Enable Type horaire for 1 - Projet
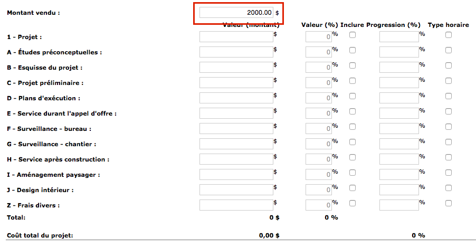 (x=449, y=35)
